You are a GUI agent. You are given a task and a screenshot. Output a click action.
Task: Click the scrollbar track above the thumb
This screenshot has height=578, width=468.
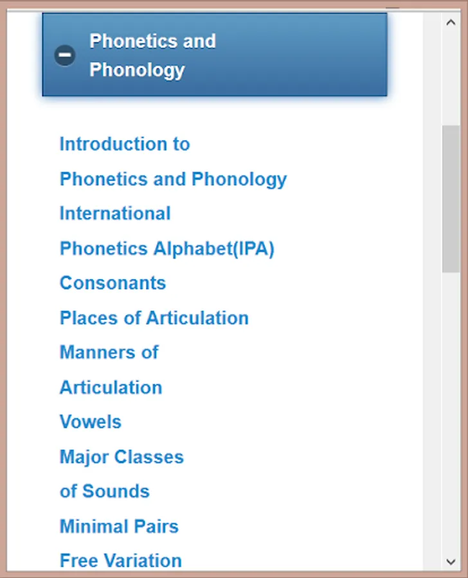point(451,78)
